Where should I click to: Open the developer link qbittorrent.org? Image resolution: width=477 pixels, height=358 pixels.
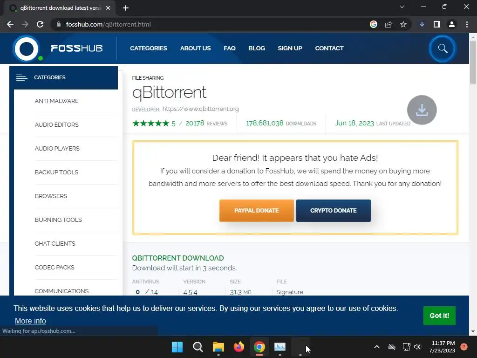tap(200, 109)
